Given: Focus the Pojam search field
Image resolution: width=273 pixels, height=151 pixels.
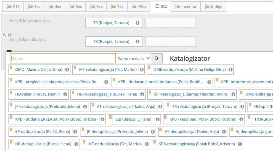Looking at the screenshot, I should point(63,58).
